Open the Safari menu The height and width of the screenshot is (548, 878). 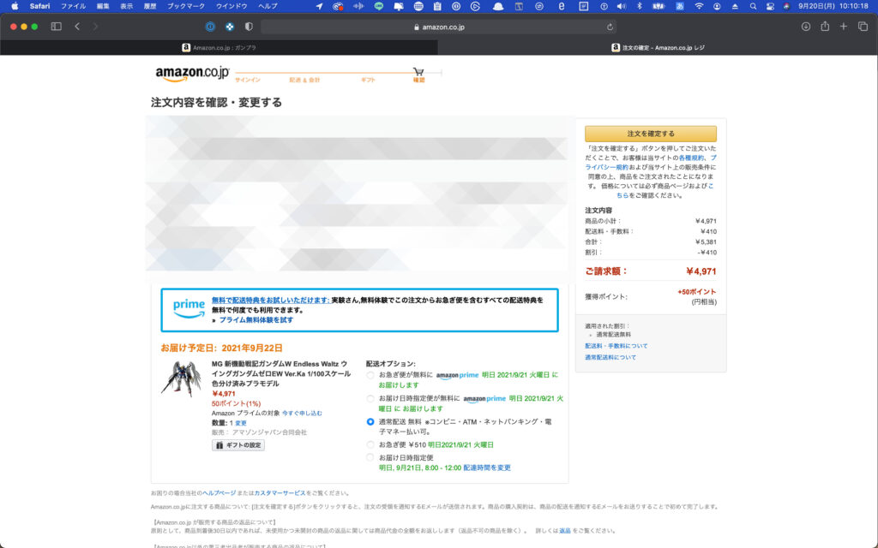point(39,6)
